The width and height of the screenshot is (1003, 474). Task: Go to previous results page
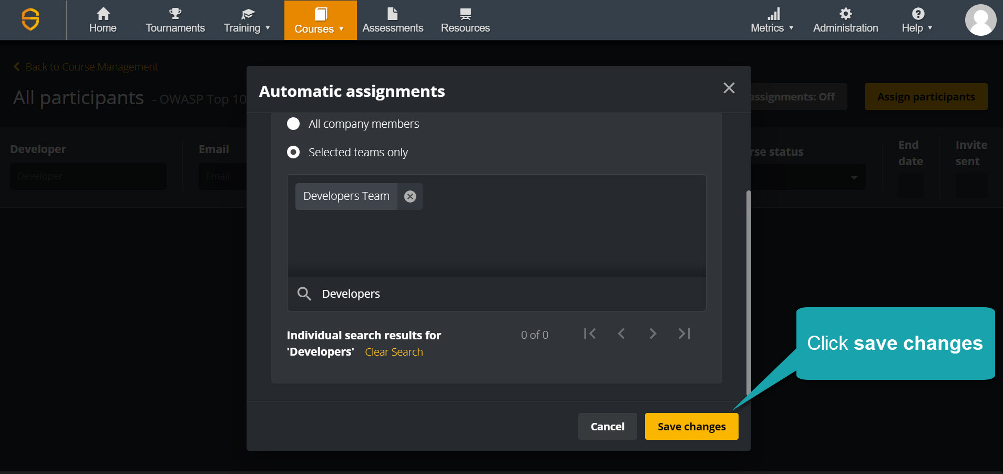pyautogui.click(x=621, y=334)
